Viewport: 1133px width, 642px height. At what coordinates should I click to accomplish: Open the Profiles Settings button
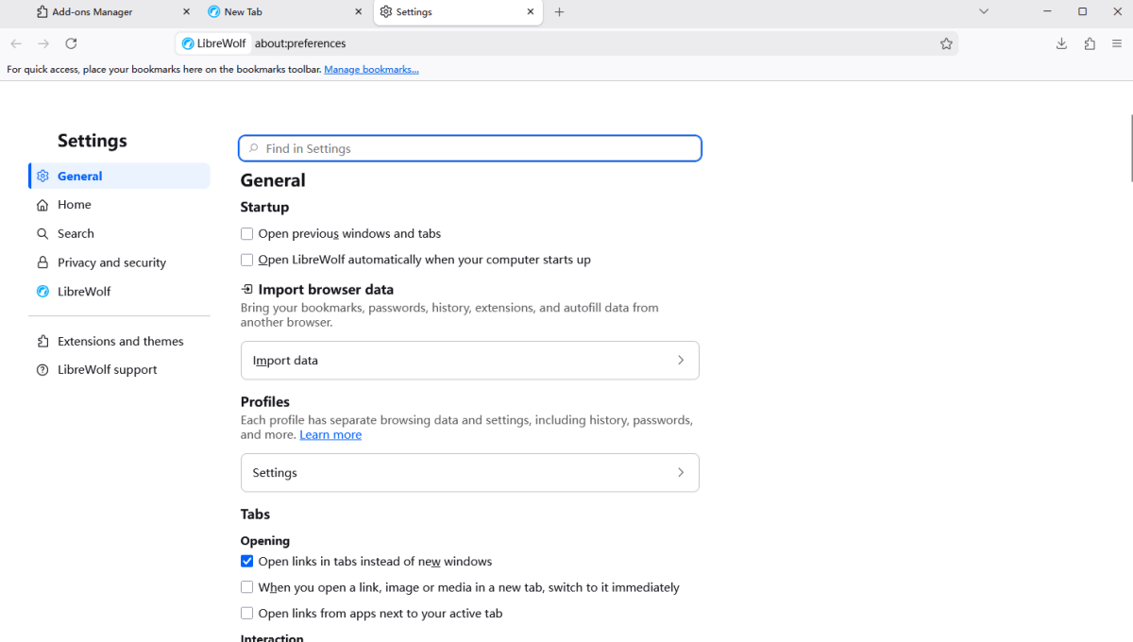tap(469, 473)
